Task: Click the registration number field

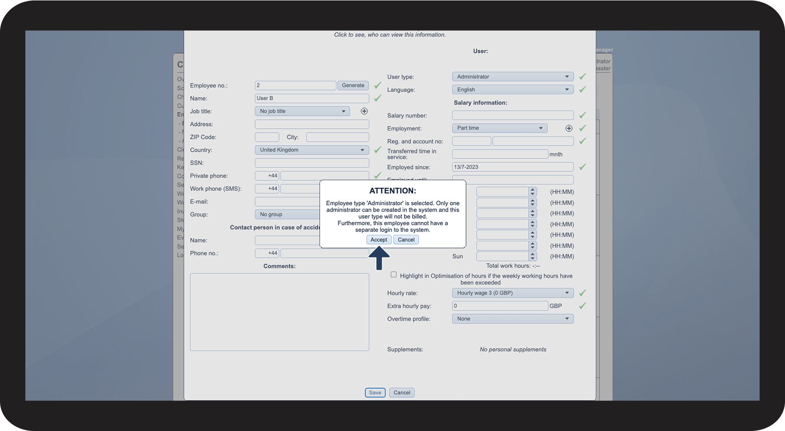Action: click(471, 141)
